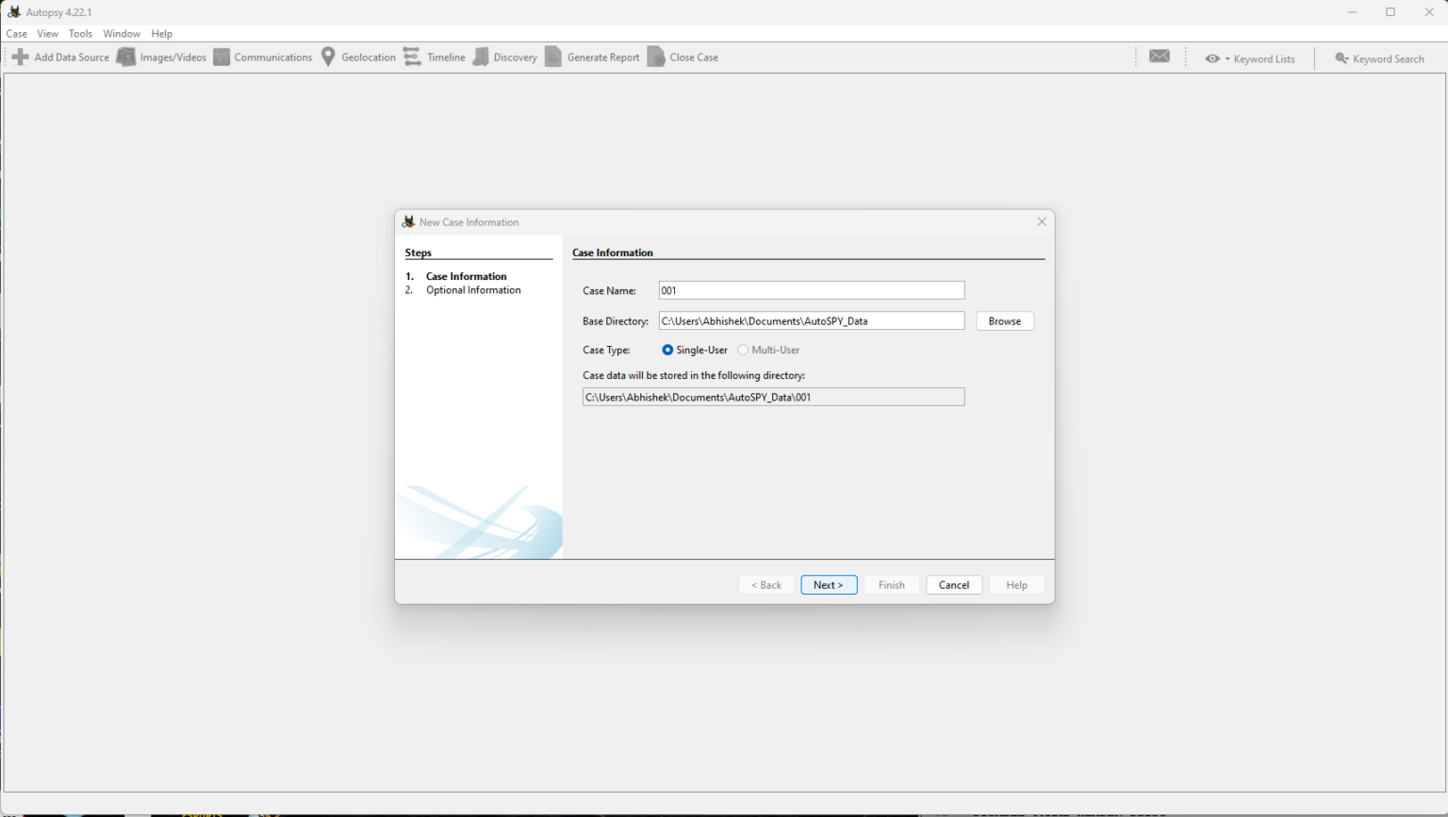Open the Timeline toolbar icon
The image size is (1448, 817).
(412, 57)
